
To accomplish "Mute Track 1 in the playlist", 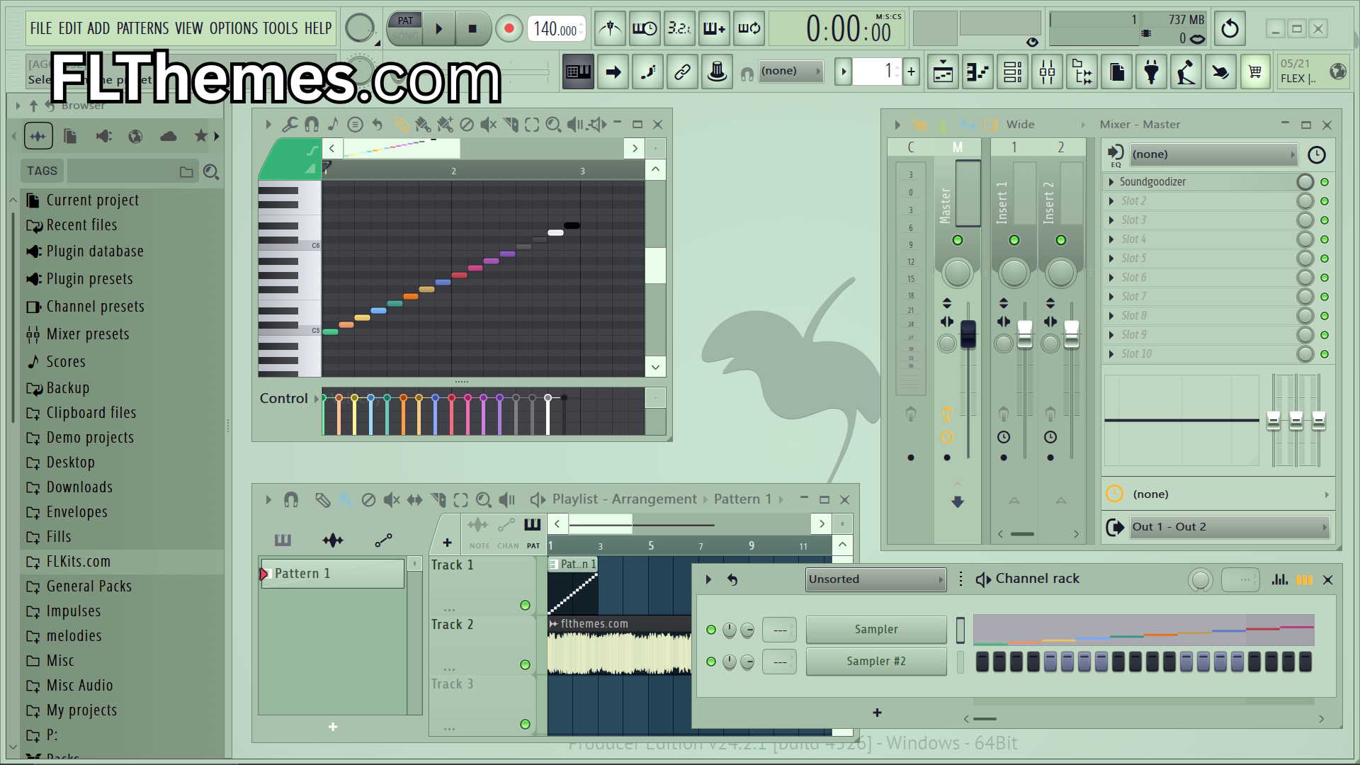I will 525,605.
